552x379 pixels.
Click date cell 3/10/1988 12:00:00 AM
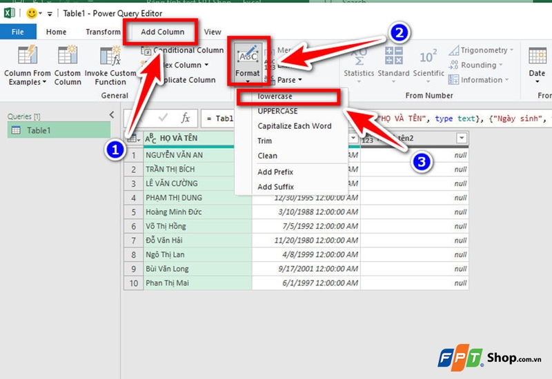306,212
